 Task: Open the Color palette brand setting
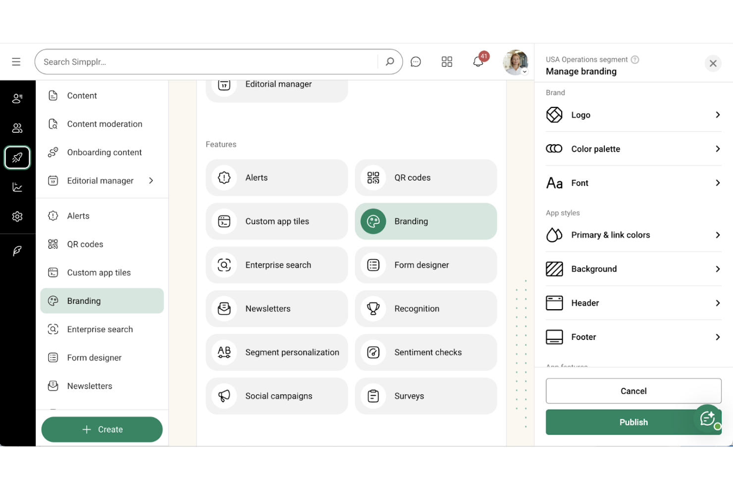pyautogui.click(x=633, y=149)
